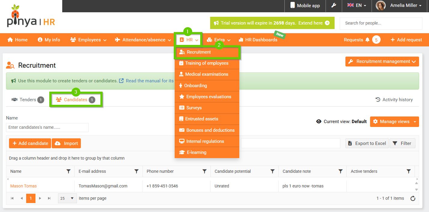Click the Mobile app phone icon
This screenshot has width=429, height=212.
tap(293, 5)
